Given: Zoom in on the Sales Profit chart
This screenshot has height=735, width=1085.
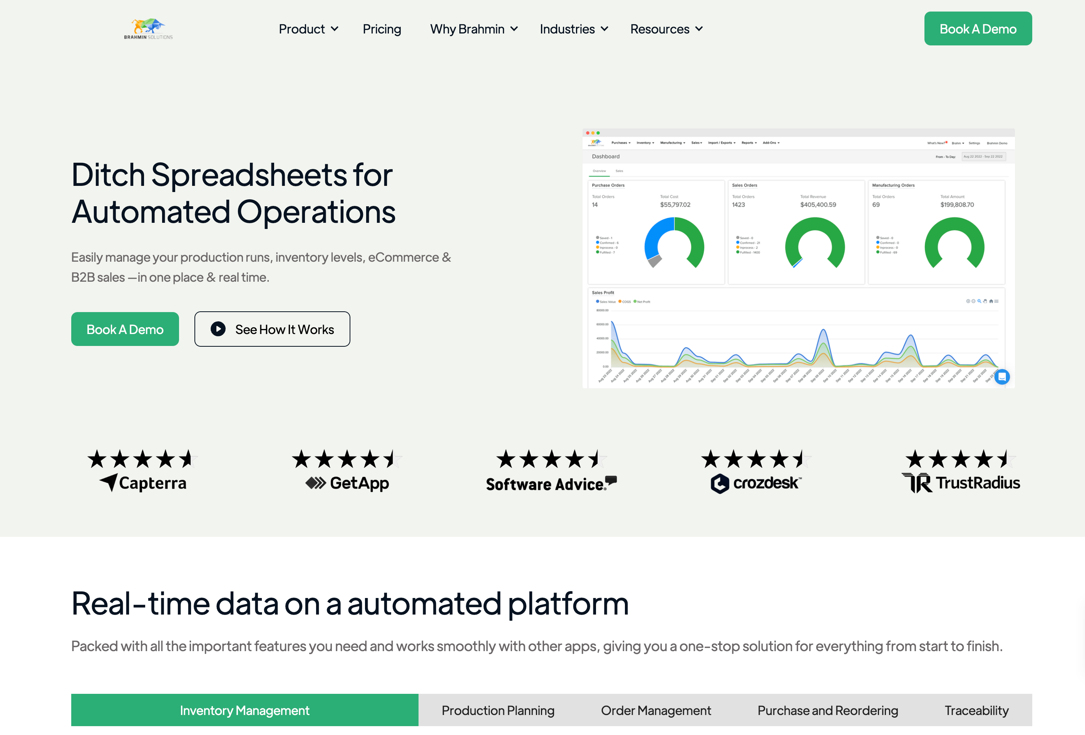Looking at the screenshot, I should coord(968,301).
